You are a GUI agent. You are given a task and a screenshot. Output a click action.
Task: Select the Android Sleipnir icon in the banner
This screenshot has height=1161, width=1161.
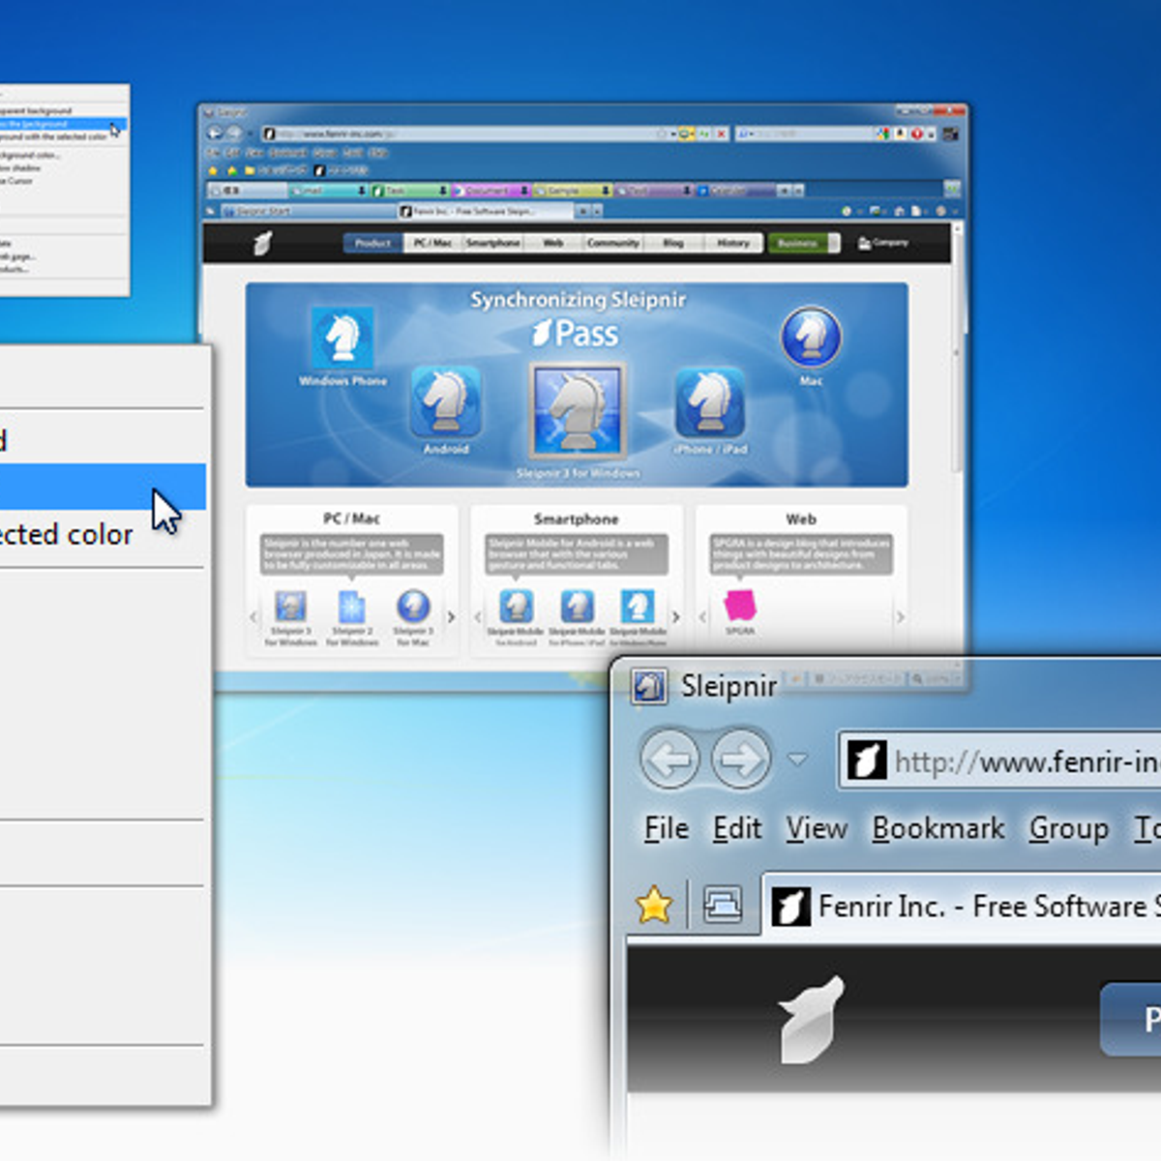(x=445, y=402)
